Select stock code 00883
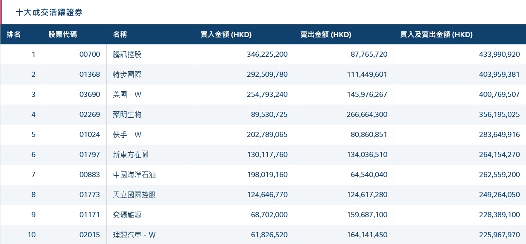The image size is (526, 244). 90,174
